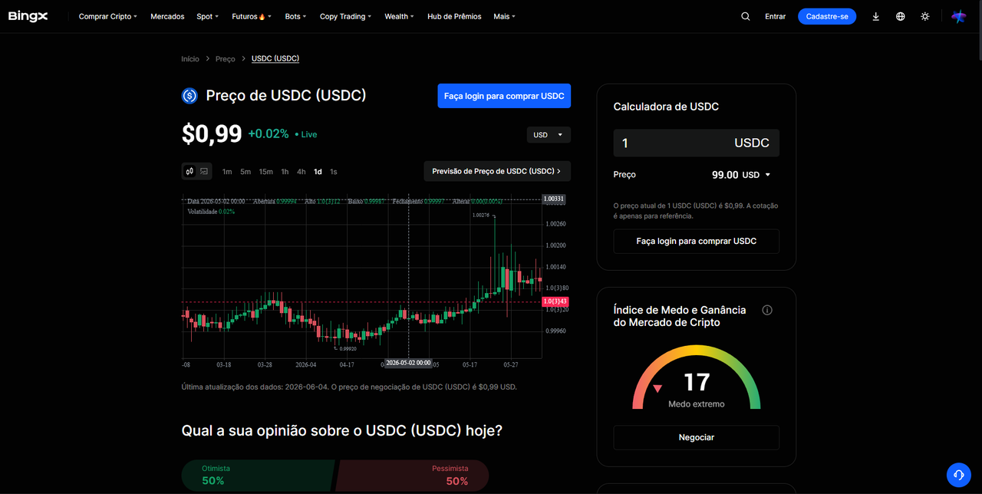This screenshot has height=494, width=982.
Task: Expand the Comprar Cripto menu
Action: pos(108,16)
